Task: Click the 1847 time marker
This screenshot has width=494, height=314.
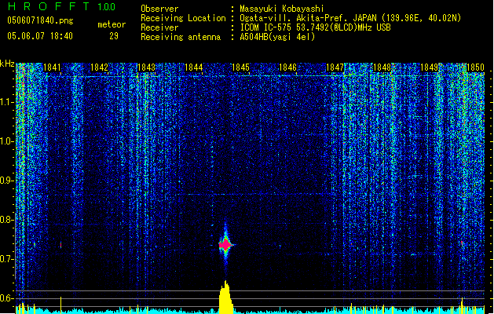Action: point(335,68)
